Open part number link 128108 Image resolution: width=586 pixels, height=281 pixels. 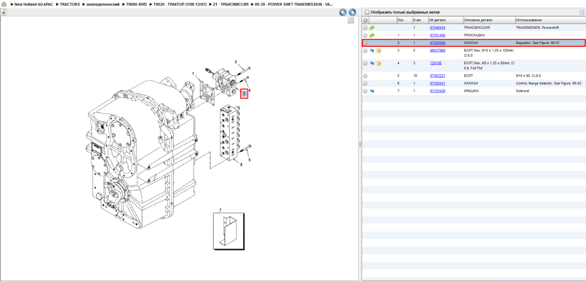435,63
